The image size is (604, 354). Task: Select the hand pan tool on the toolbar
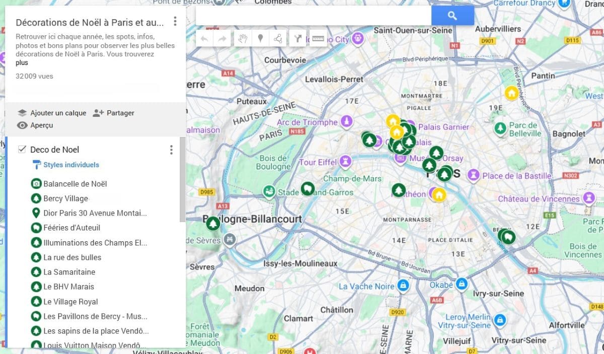243,38
